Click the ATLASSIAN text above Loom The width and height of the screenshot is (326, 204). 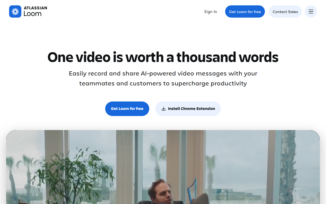35,8
